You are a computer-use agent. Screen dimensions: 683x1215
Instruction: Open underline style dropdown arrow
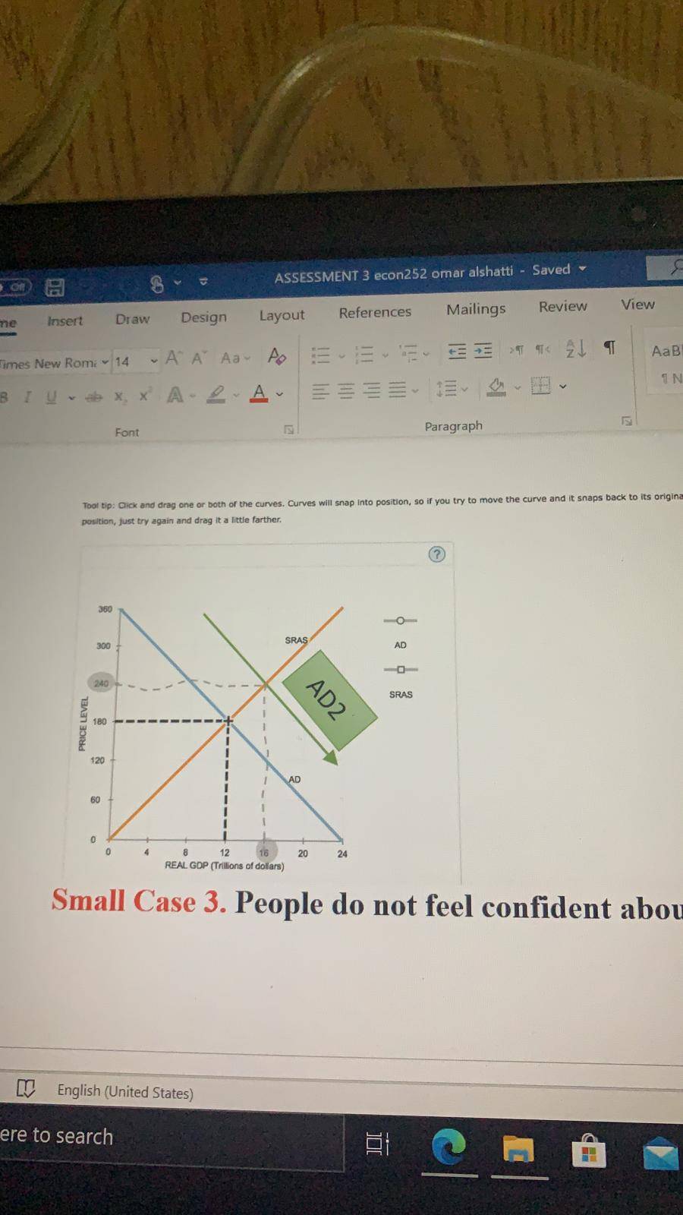72,397
